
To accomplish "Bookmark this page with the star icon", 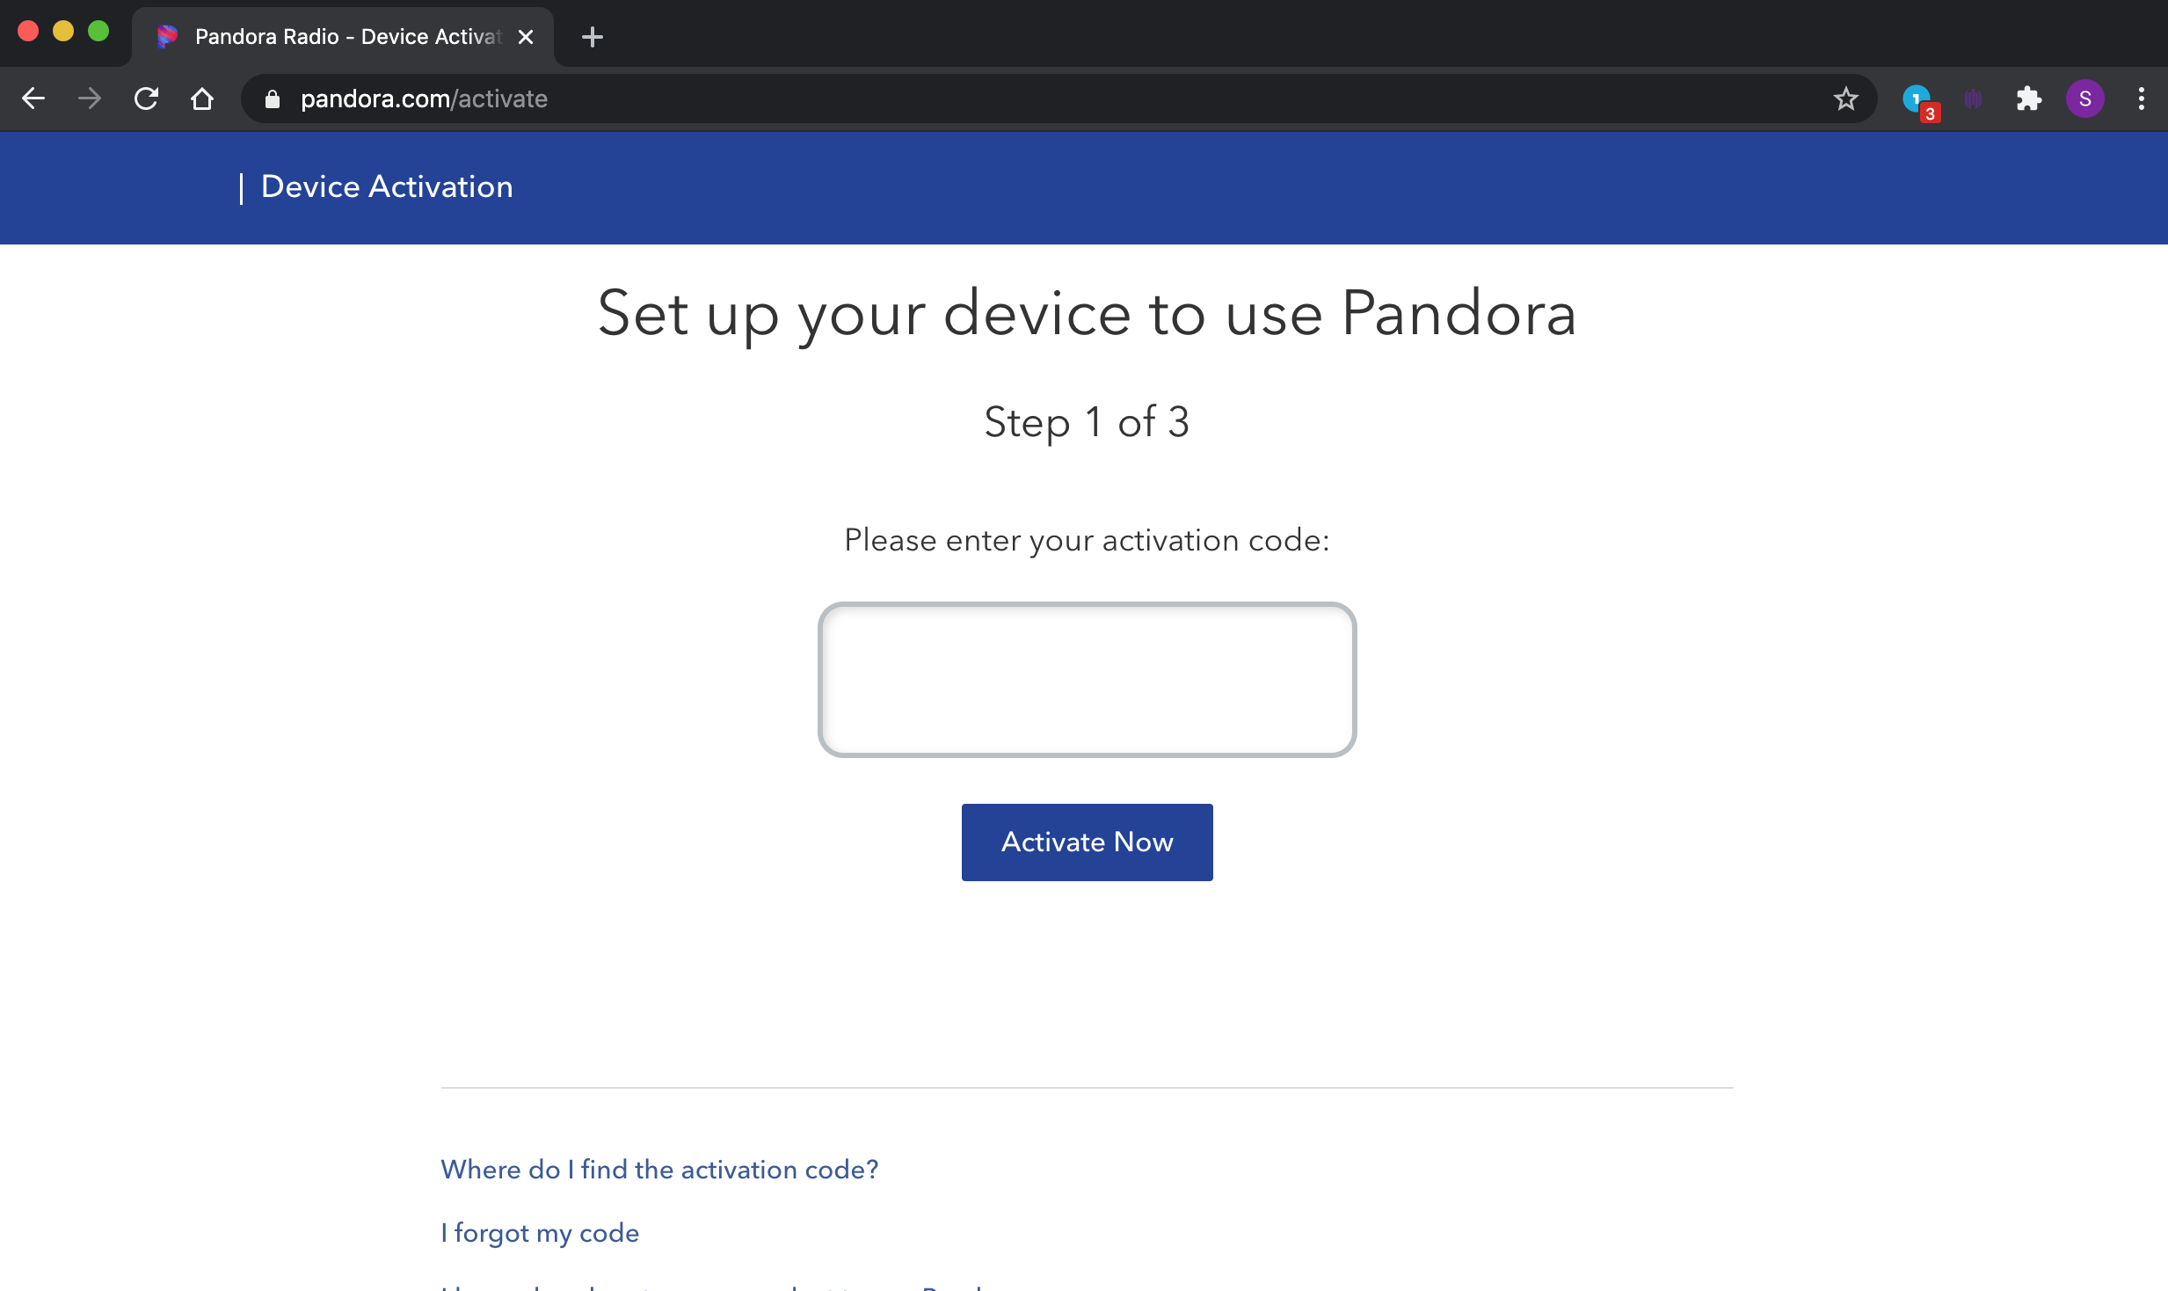I will 1845,98.
